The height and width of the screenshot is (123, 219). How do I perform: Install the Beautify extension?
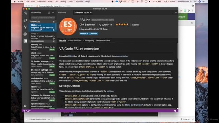pos(52,50)
